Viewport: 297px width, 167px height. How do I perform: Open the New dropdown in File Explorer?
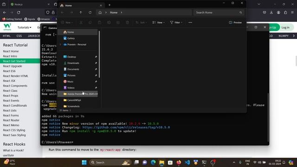[x=67, y=23]
